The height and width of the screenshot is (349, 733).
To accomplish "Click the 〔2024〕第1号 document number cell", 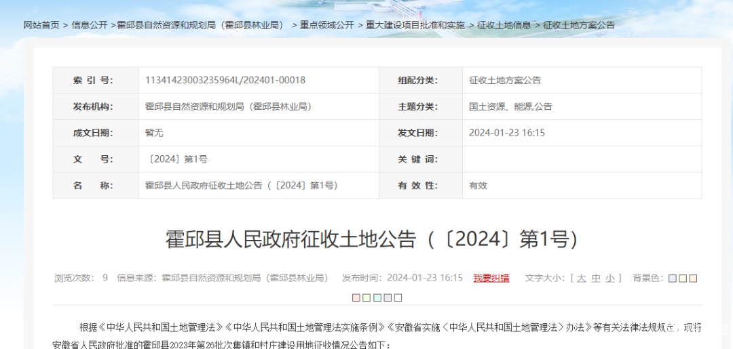I will [259, 159].
